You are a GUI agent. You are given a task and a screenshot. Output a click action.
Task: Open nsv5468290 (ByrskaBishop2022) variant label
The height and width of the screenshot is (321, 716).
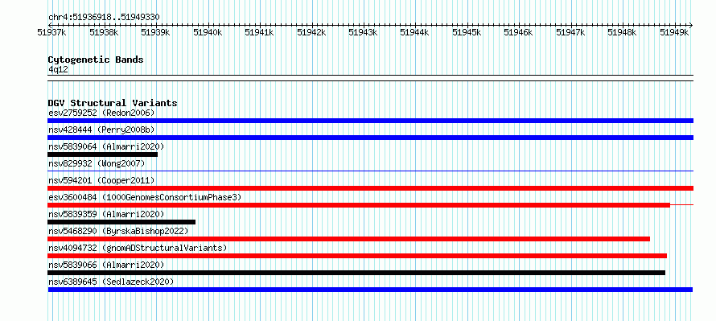pyautogui.click(x=118, y=231)
